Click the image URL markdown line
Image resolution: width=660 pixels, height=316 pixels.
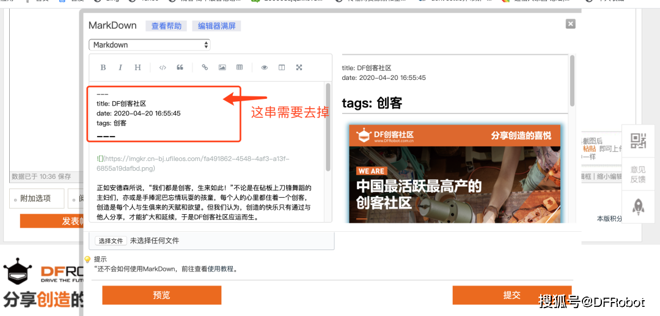[193, 163]
